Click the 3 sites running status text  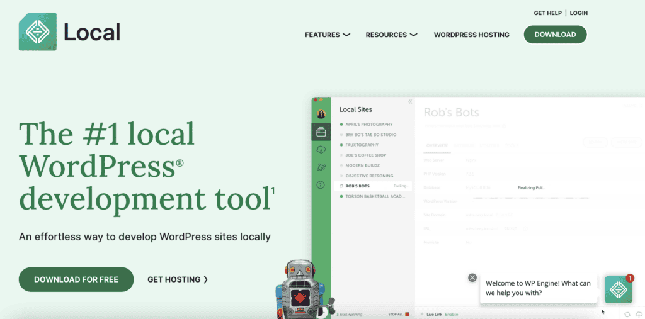[349, 315]
